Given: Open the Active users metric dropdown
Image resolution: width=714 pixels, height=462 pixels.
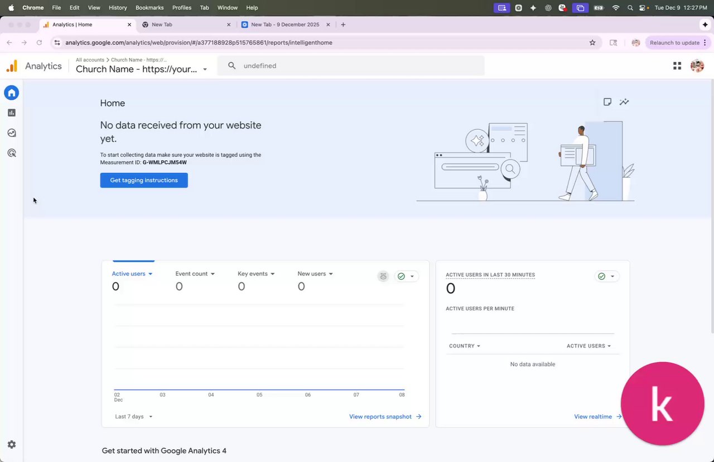Looking at the screenshot, I should [x=132, y=274].
